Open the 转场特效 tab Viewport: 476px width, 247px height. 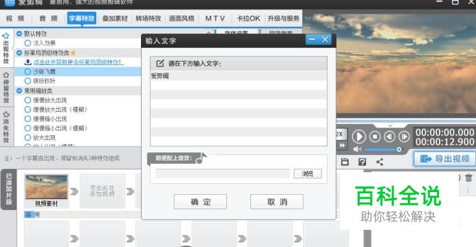click(149, 19)
